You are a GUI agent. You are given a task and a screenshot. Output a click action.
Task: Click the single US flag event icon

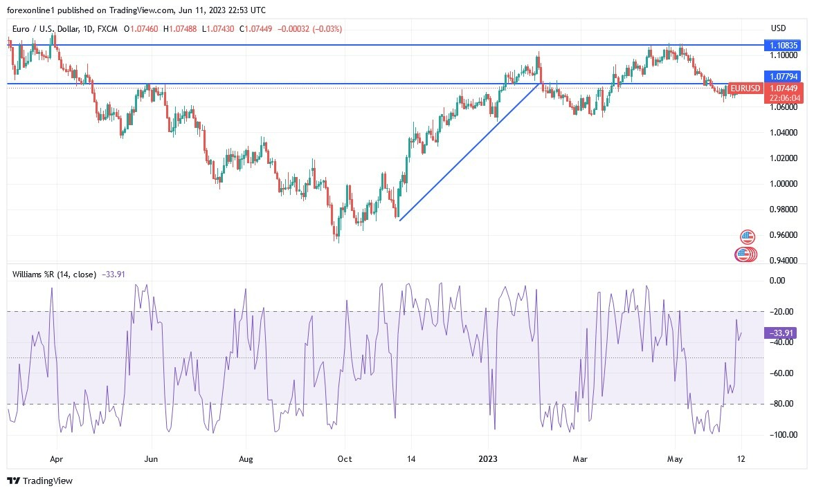(x=748, y=237)
